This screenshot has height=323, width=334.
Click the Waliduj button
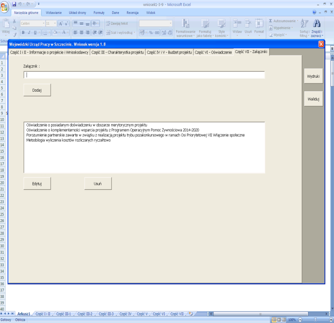coord(314,99)
